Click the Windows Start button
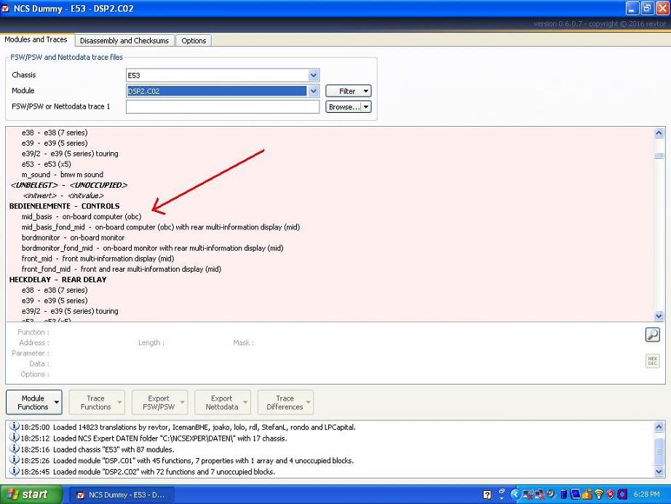This screenshot has width=671, height=504. point(27,495)
